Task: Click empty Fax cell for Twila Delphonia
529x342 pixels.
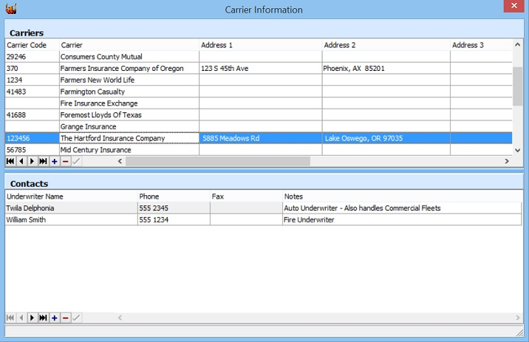Action: pos(246,208)
